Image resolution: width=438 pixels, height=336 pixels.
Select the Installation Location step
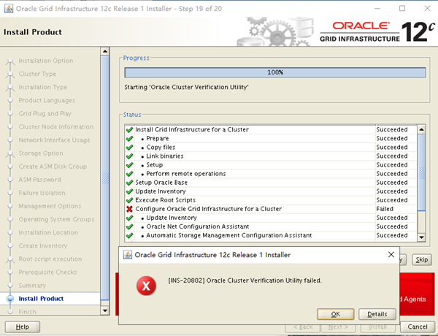(48, 232)
